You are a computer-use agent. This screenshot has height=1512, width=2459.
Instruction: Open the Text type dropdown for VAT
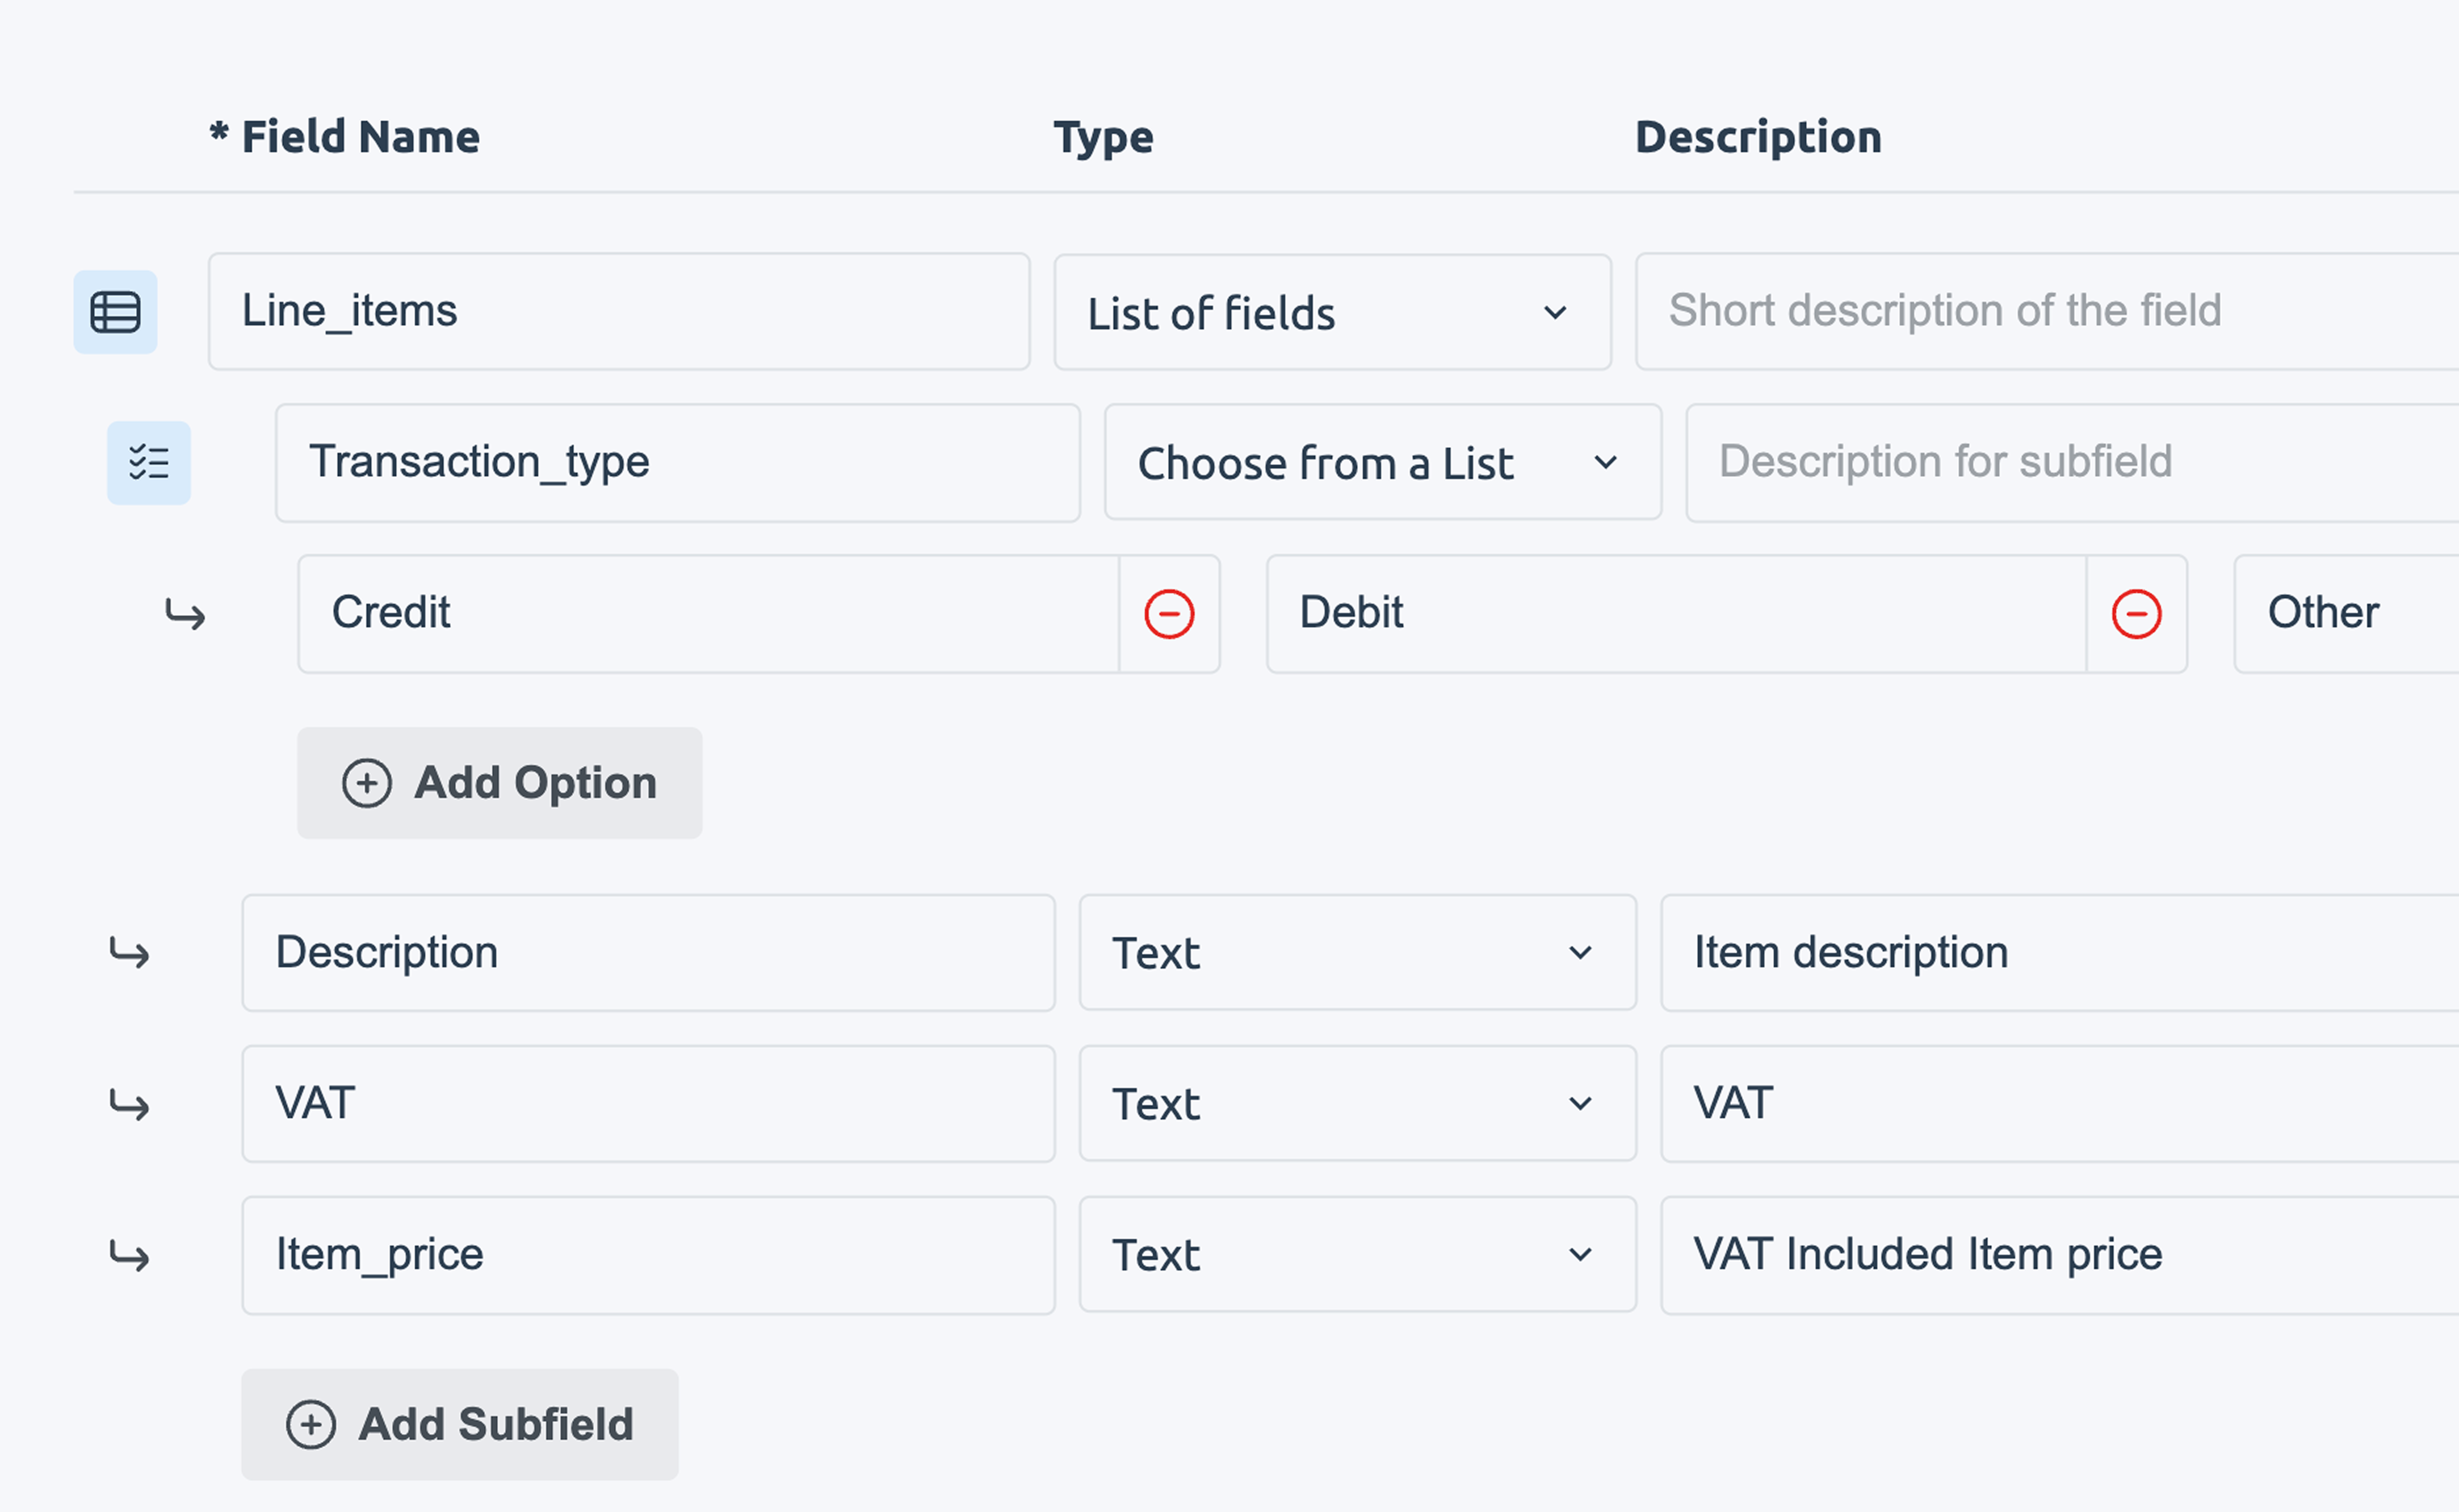(1357, 1104)
